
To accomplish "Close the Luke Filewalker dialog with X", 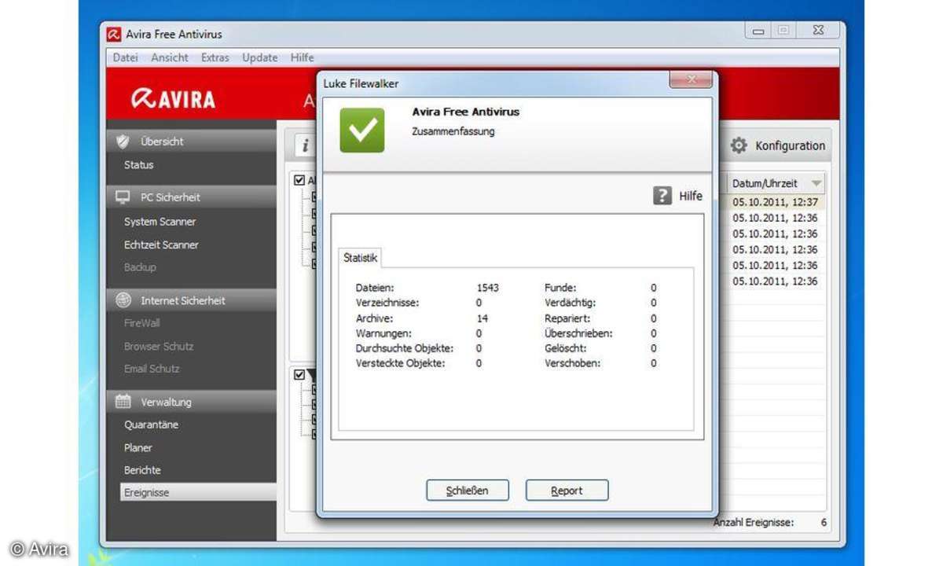I will pos(691,79).
